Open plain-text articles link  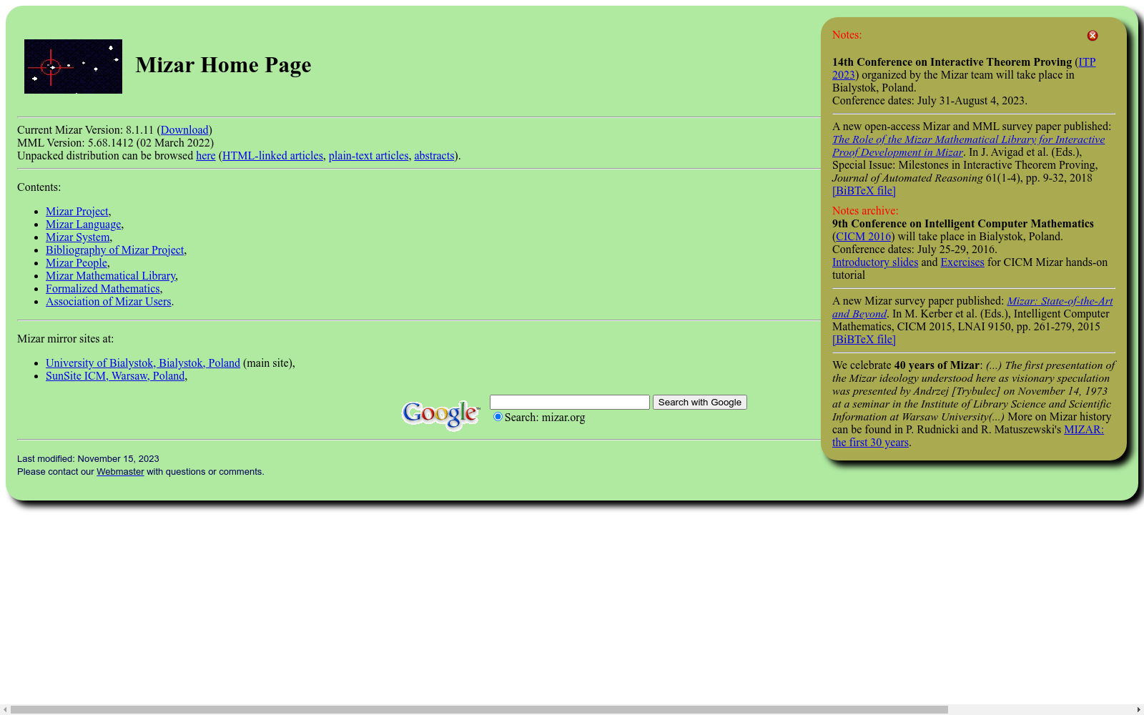pyautogui.click(x=368, y=156)
